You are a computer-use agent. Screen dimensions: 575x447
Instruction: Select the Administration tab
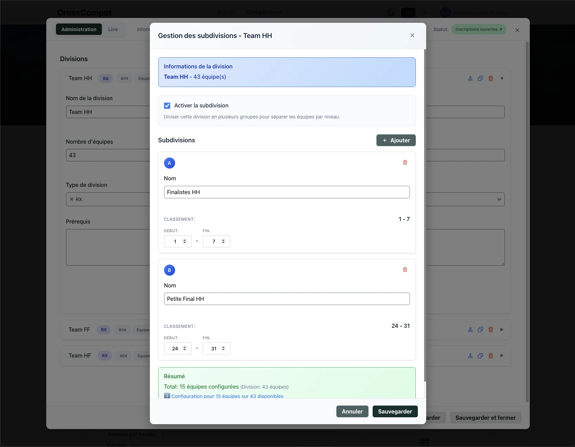pos(79,29)
